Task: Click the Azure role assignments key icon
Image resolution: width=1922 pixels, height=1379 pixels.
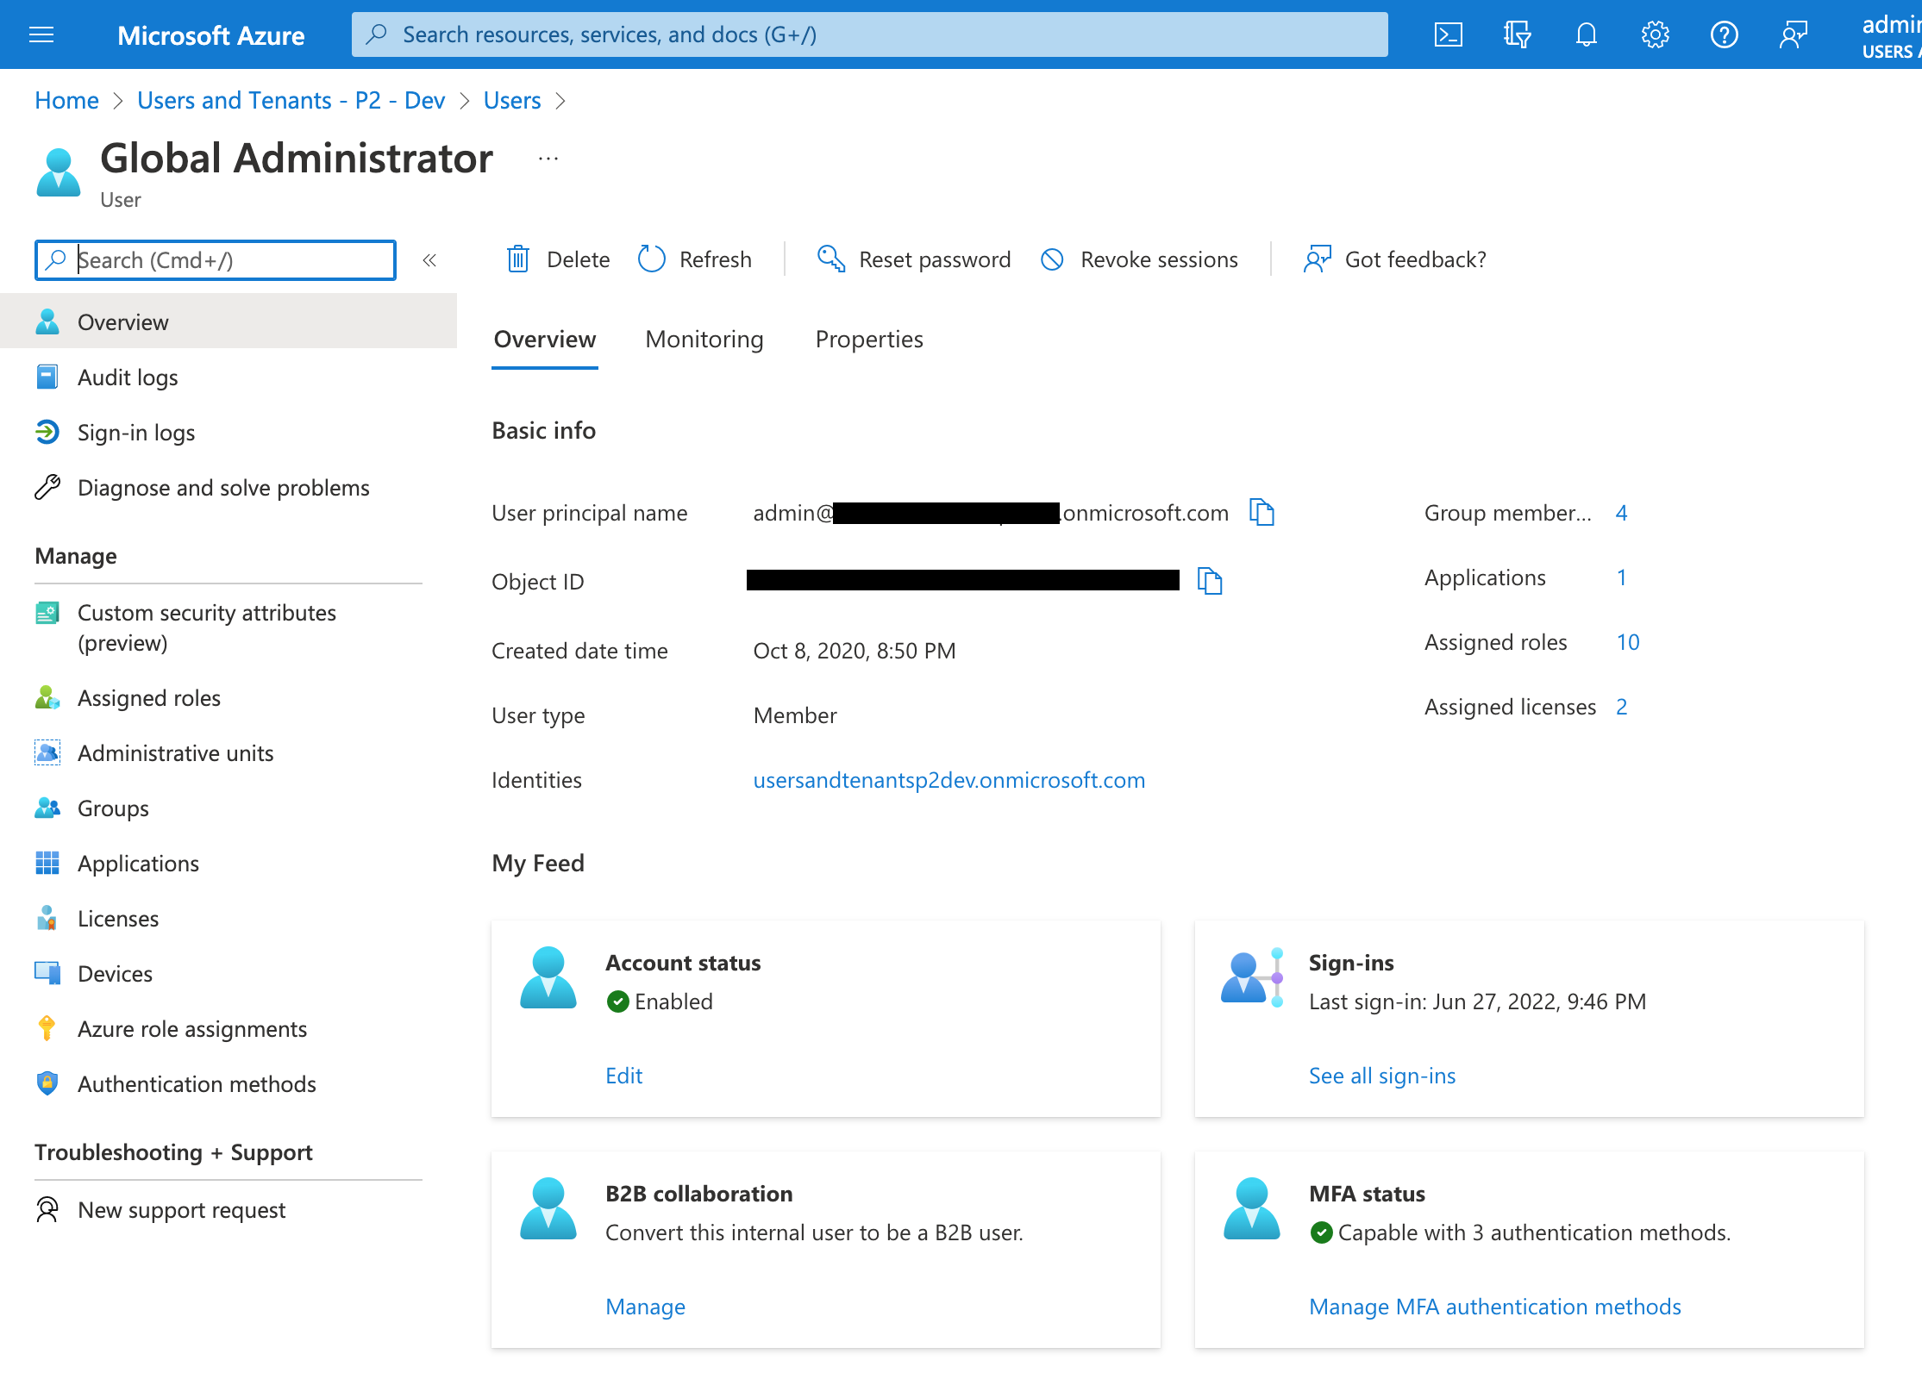Action: [47, 1028]
